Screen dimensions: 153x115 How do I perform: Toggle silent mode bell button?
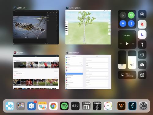142,24
